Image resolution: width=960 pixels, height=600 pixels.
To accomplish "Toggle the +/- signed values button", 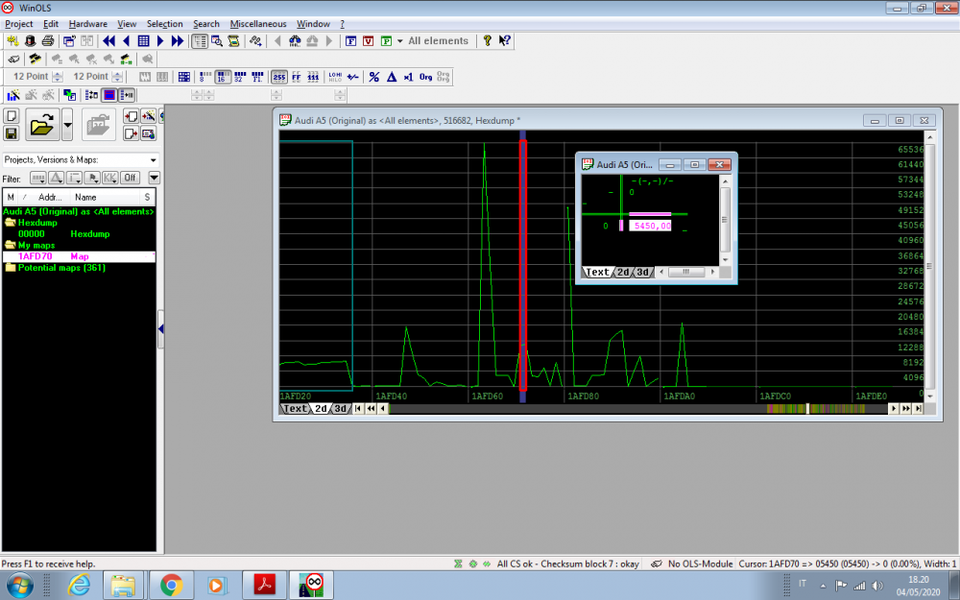I will coord(352,77).
